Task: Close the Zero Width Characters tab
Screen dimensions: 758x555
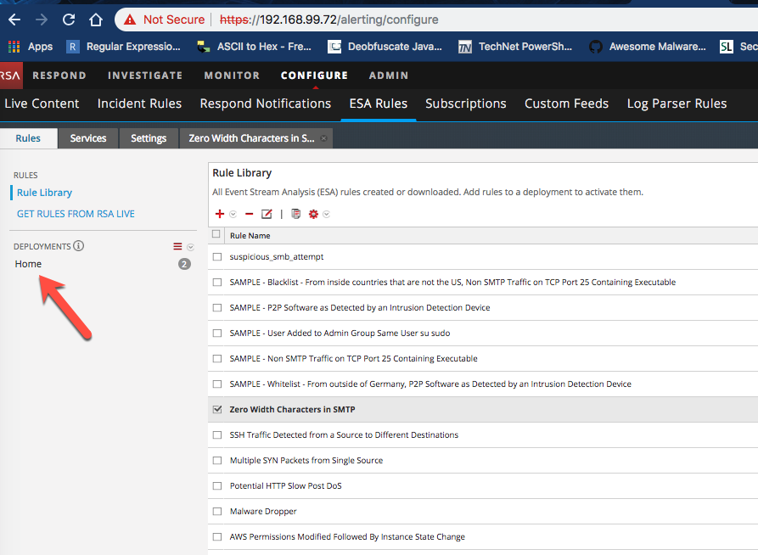Action: (324, 138)
